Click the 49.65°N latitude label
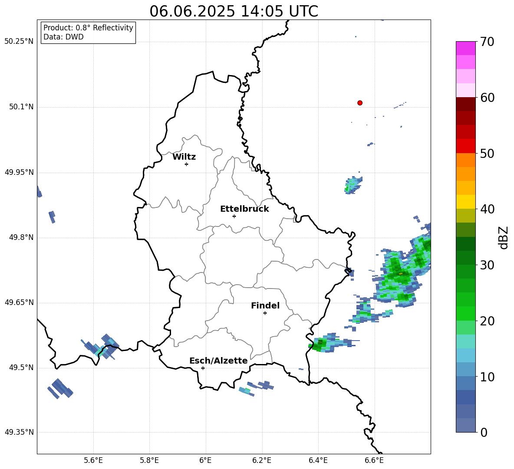This screenshot has height=469, width=514. (19, 302)
